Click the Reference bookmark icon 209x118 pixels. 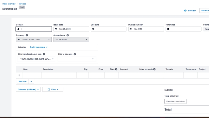[x=168, y=29]
